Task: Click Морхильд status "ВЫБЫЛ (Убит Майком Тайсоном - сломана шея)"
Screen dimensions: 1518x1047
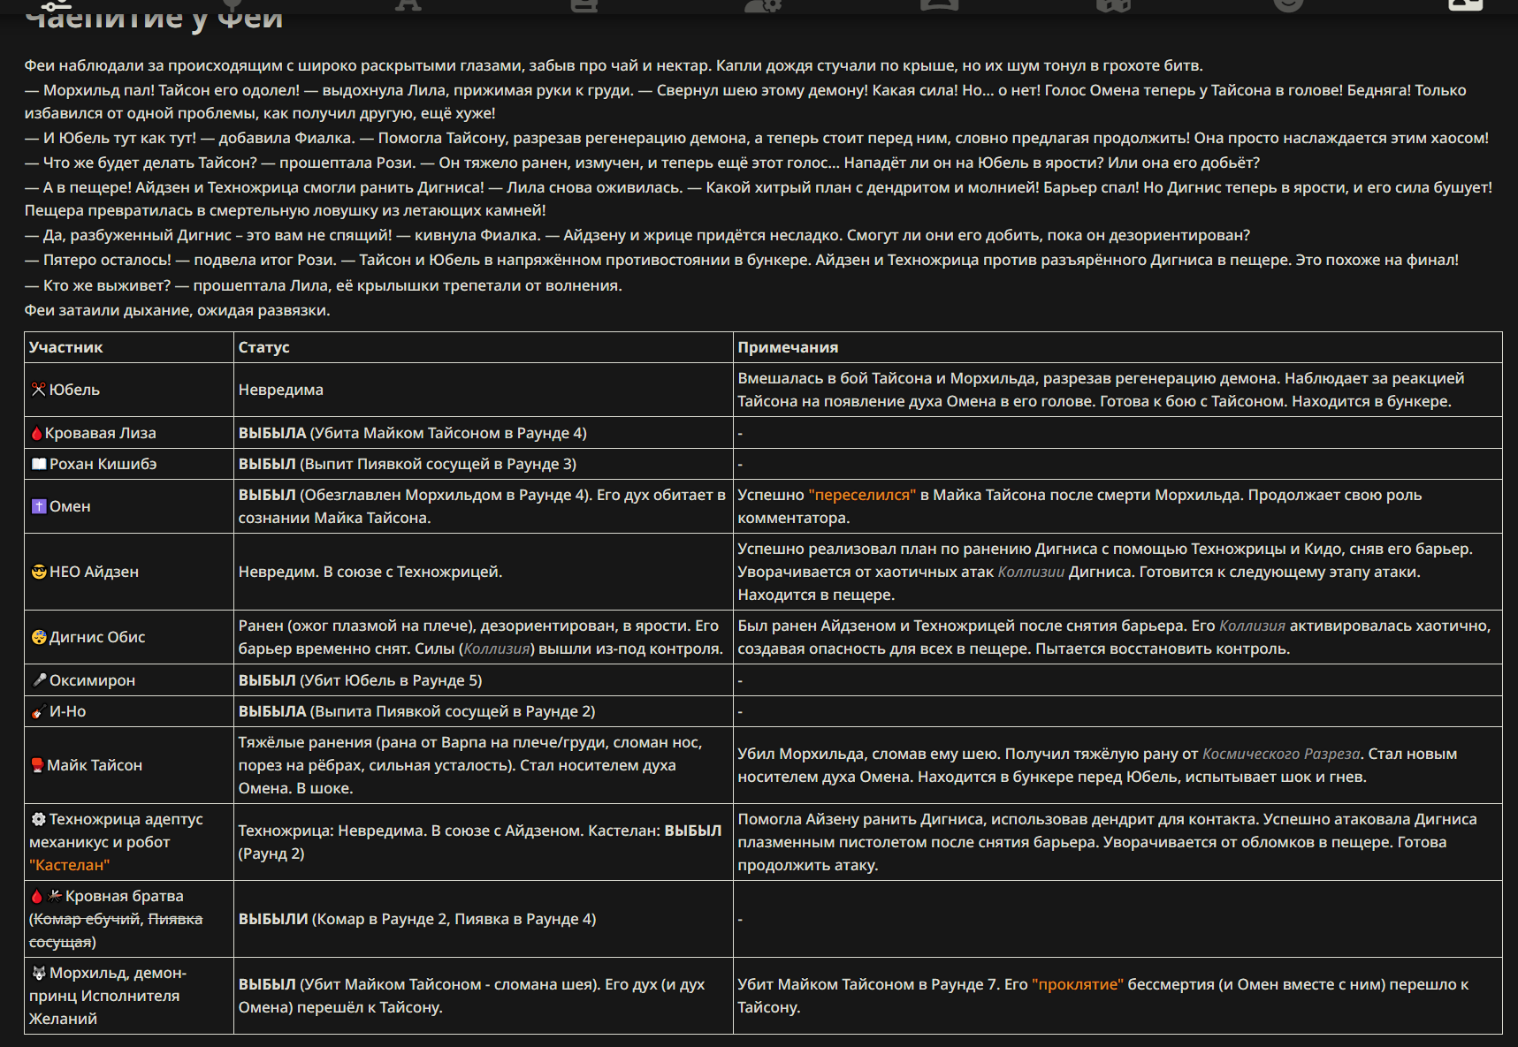Action: coord(471,996)
